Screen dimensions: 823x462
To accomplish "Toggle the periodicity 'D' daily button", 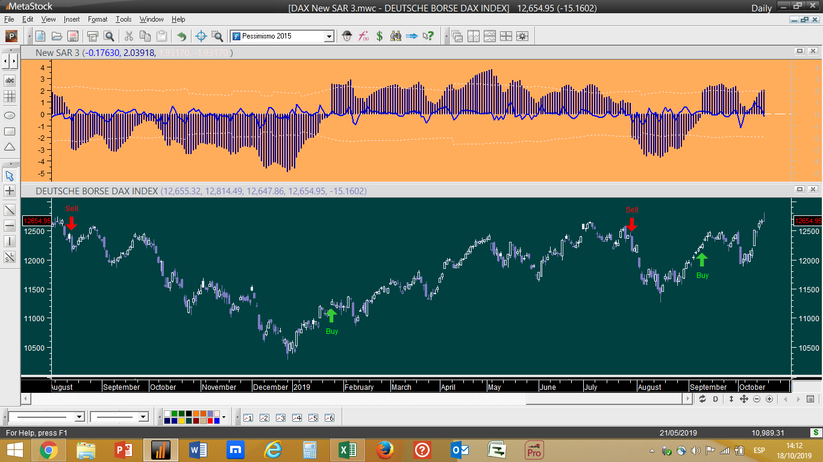I will tap(716, 399).
